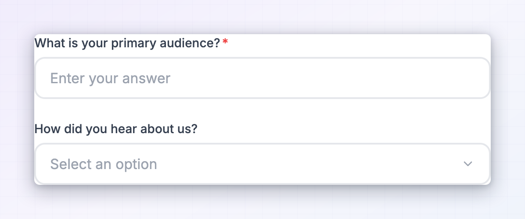Click the down arrow beside 'Select an option'
Viewport: 525px width, 219px height.
click(467, 163)
